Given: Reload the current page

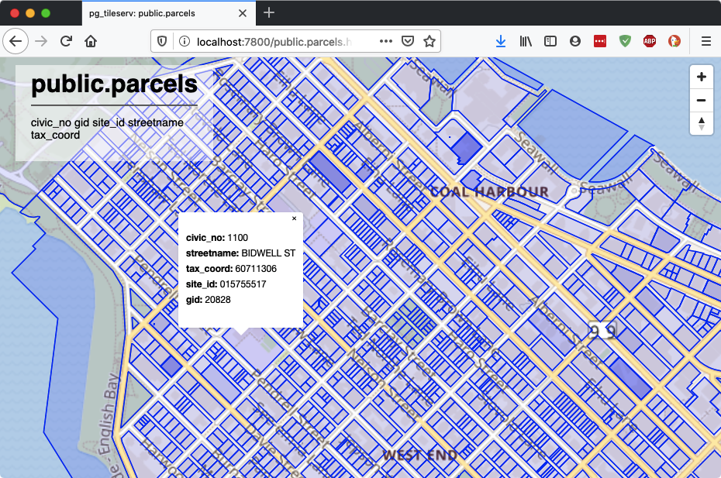Looking at the screenshot, I should [x=65, y=41].
